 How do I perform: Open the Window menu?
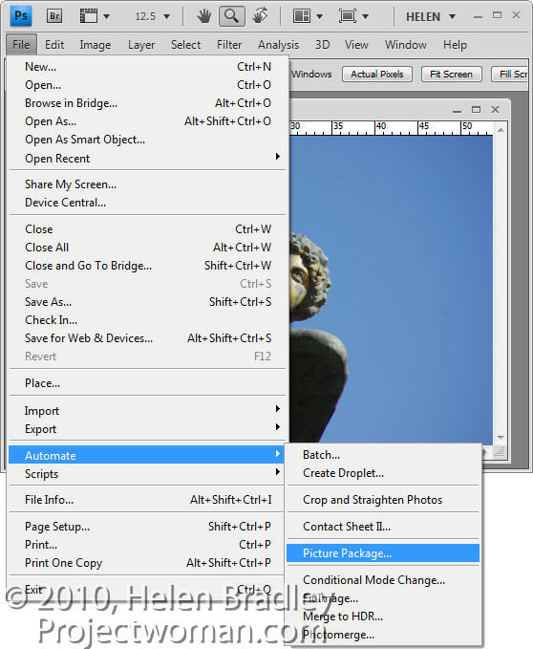(406, 45)
